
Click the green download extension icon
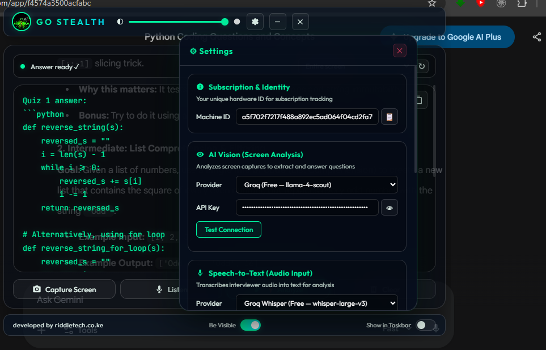pyautogui.click(x=460, y=3)
